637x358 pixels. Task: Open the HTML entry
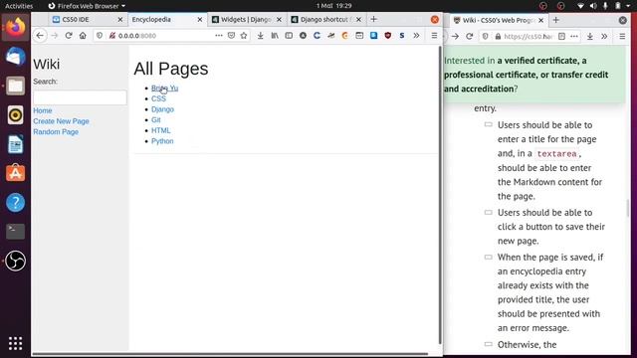coord(161,130)
